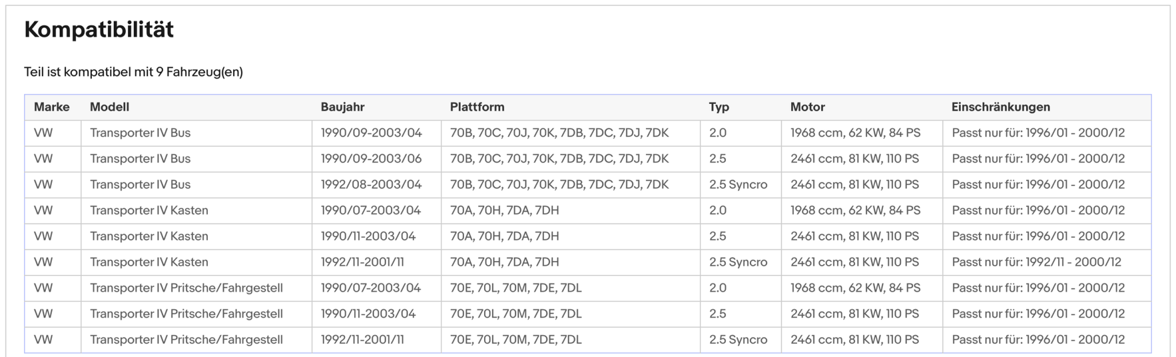Click the VW cell in the last table row
The image size is (1176, 357).
43,339
